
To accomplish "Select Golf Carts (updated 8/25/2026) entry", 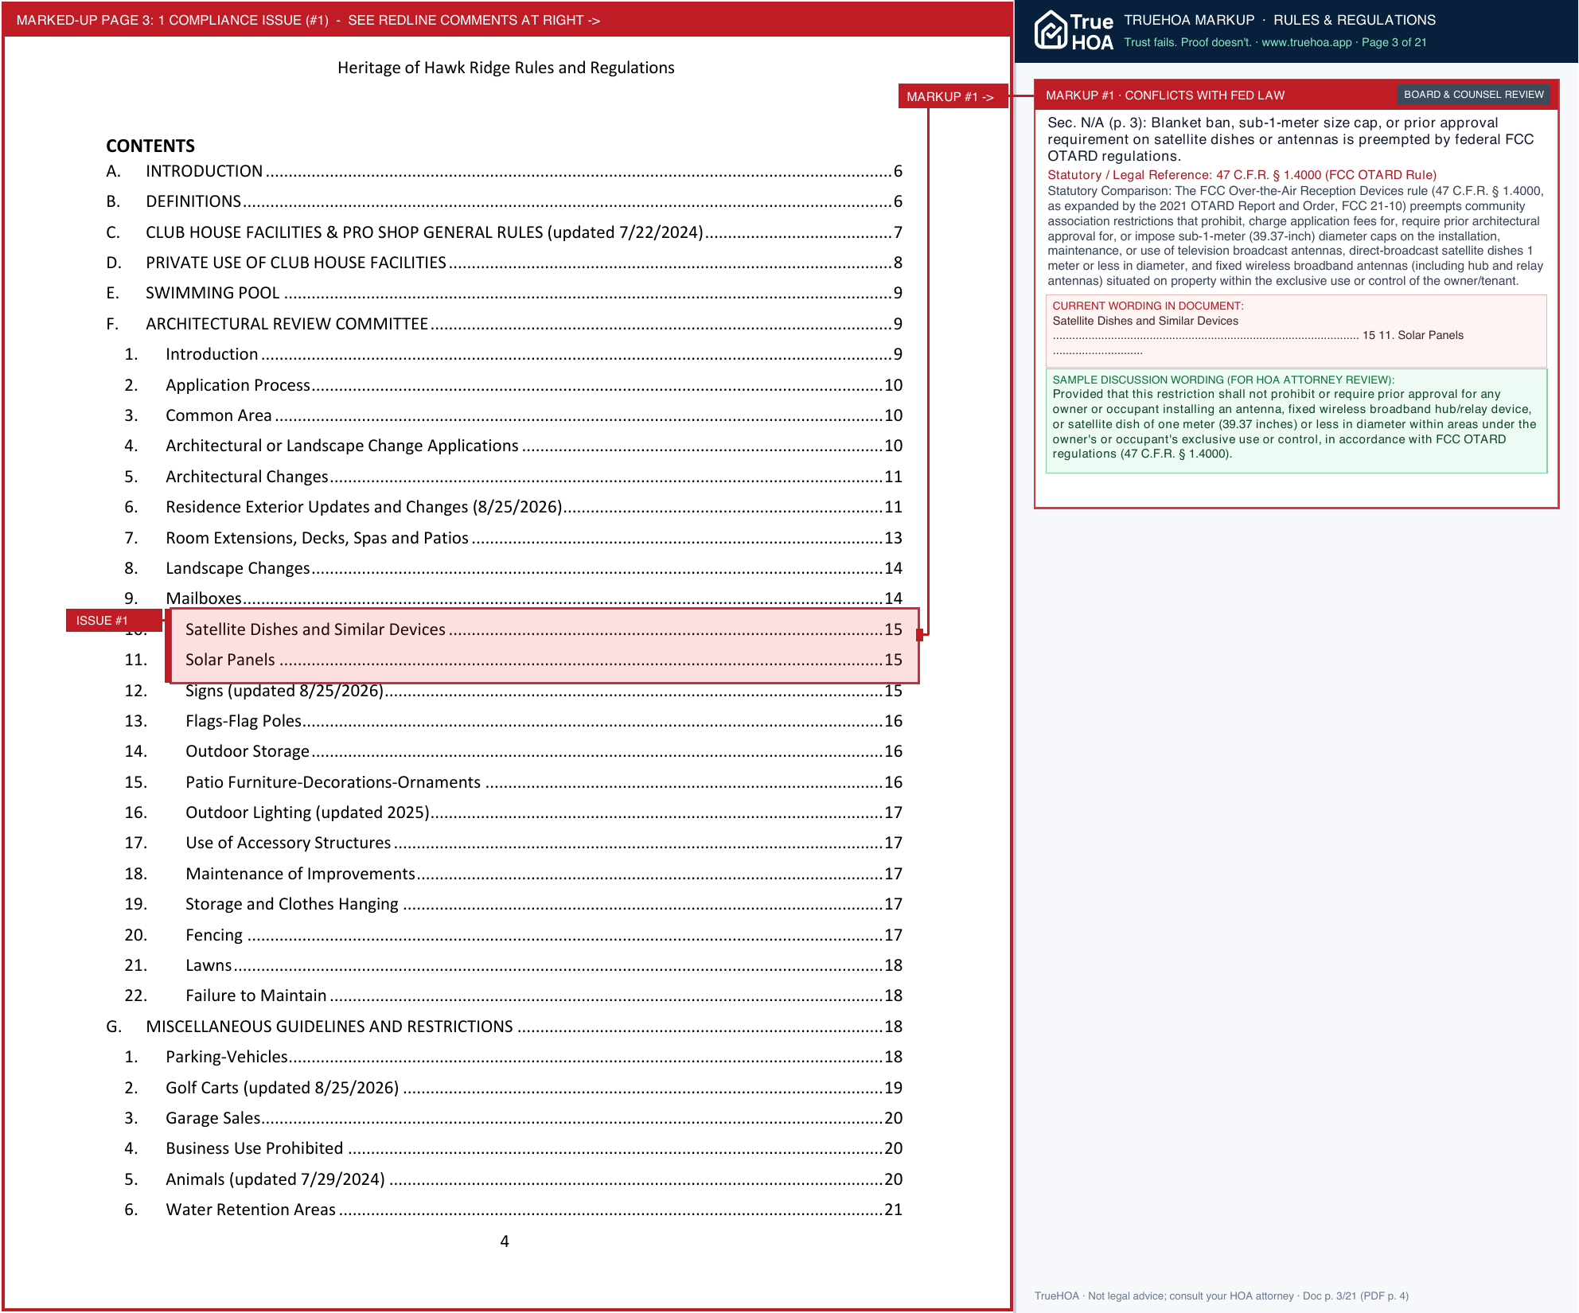I will pos(513,1088).
